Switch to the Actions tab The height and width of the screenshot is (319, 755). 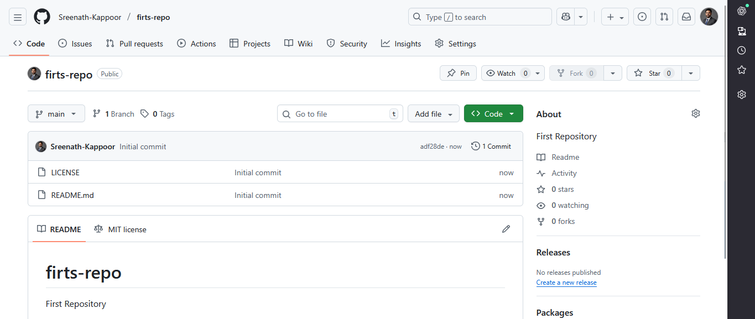[x=196, y=43]
